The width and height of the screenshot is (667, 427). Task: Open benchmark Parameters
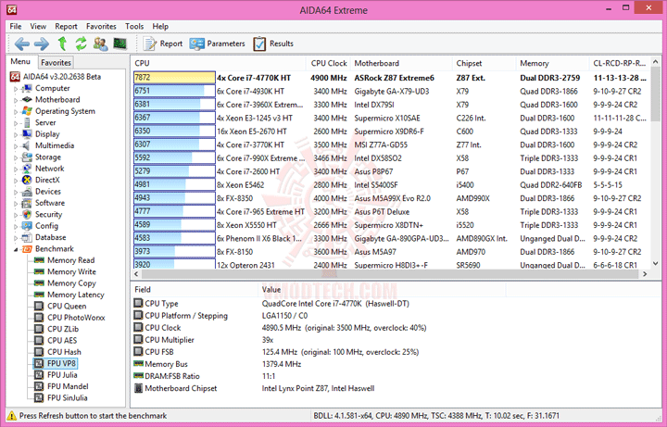[x=218, y=44]
